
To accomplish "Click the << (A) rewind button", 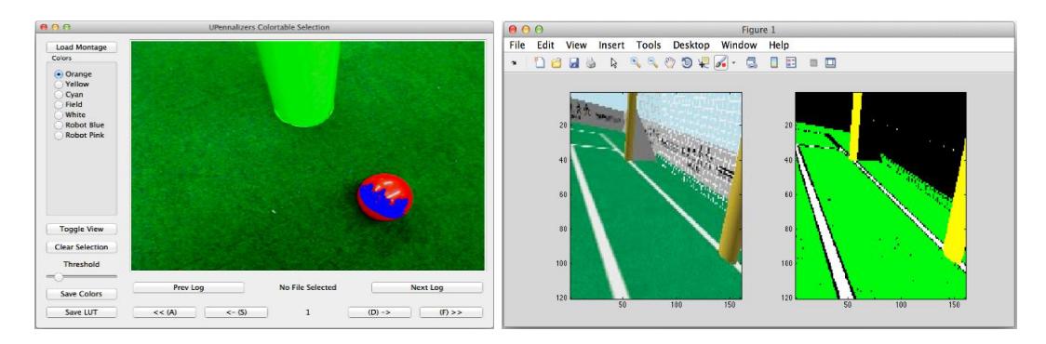I will point(165,312).
